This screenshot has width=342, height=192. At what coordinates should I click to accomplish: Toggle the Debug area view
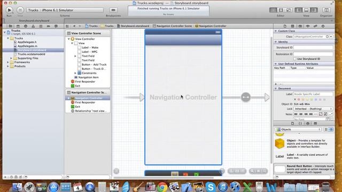(x=306, y=10)
